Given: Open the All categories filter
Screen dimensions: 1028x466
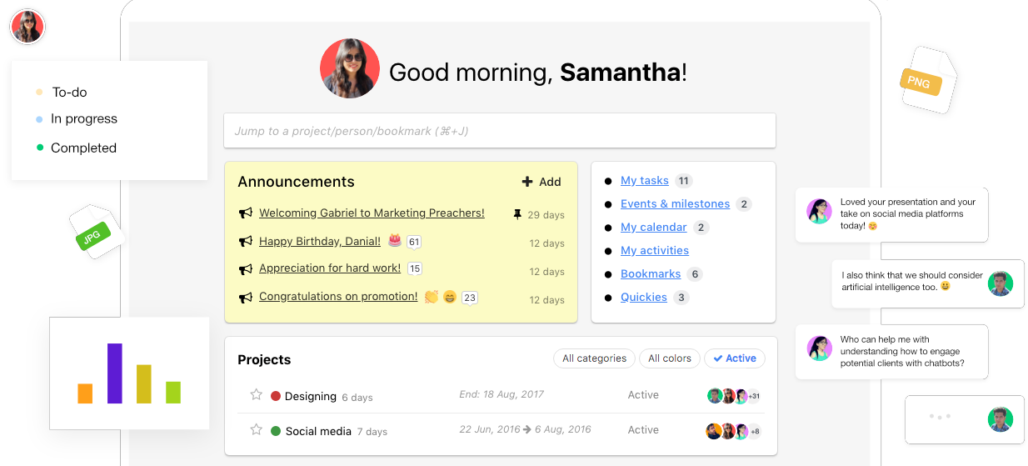Looking at the screenshot, I should (594, 358).
